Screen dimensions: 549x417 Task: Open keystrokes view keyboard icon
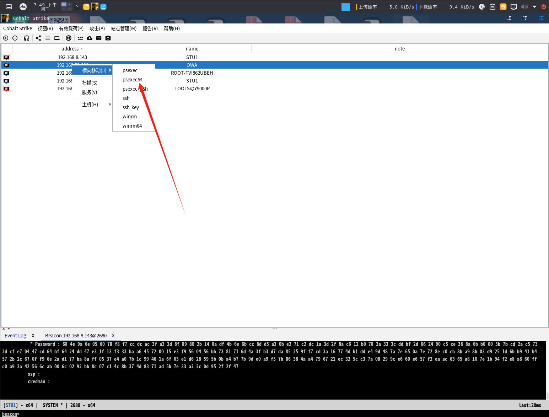99,38
